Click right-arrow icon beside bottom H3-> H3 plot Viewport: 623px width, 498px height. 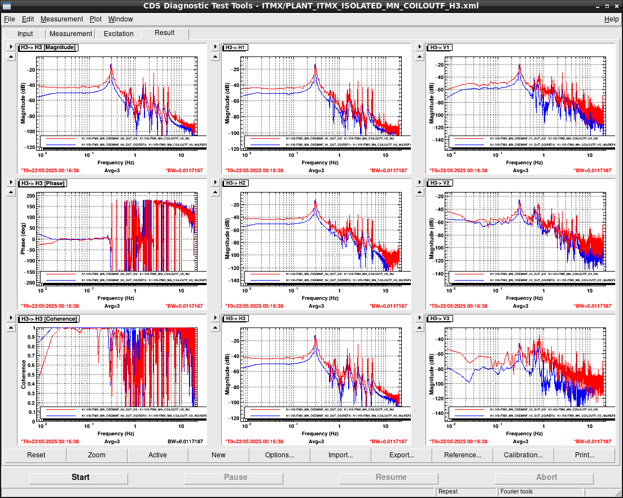click(216, 318)
